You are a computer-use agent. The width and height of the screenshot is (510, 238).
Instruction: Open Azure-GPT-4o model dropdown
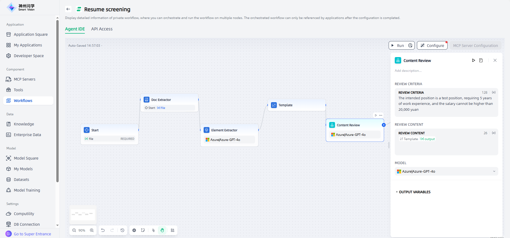446,171
